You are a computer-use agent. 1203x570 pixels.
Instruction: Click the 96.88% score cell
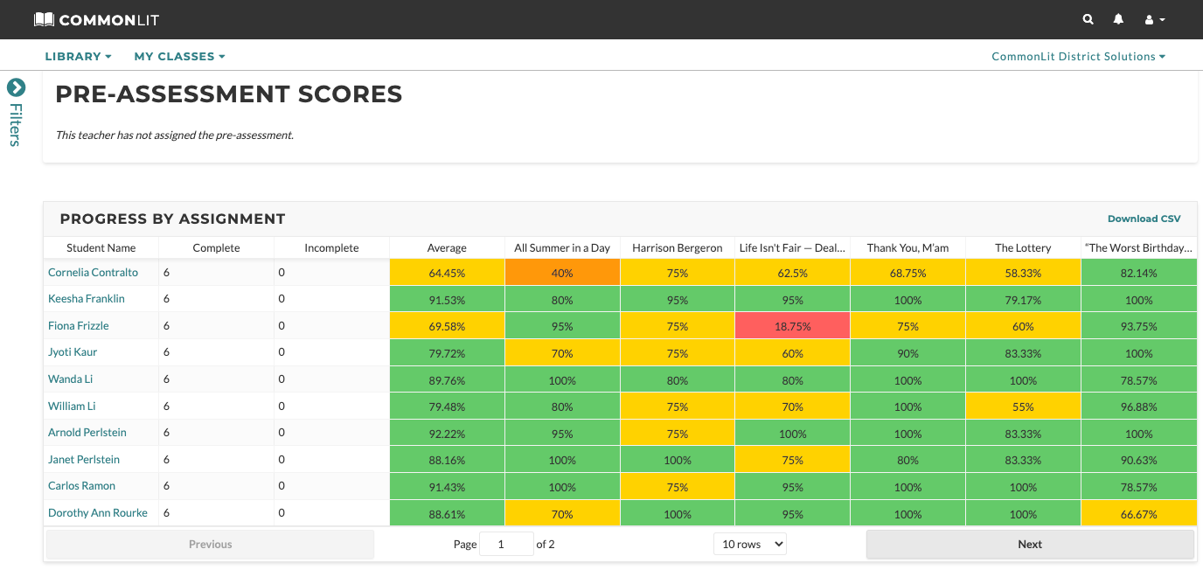click(x=1138, y=407)
